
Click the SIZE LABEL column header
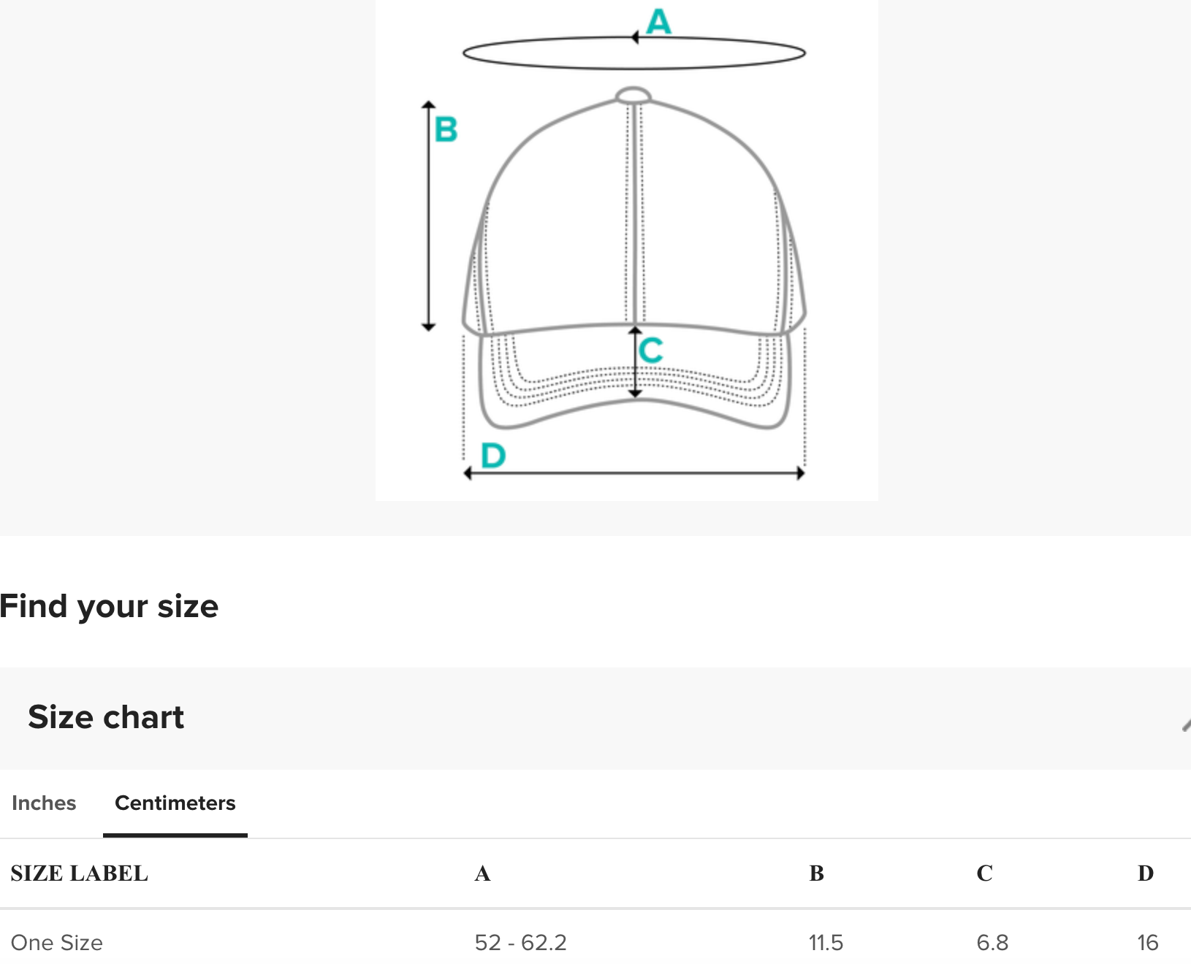pos(79,873)
